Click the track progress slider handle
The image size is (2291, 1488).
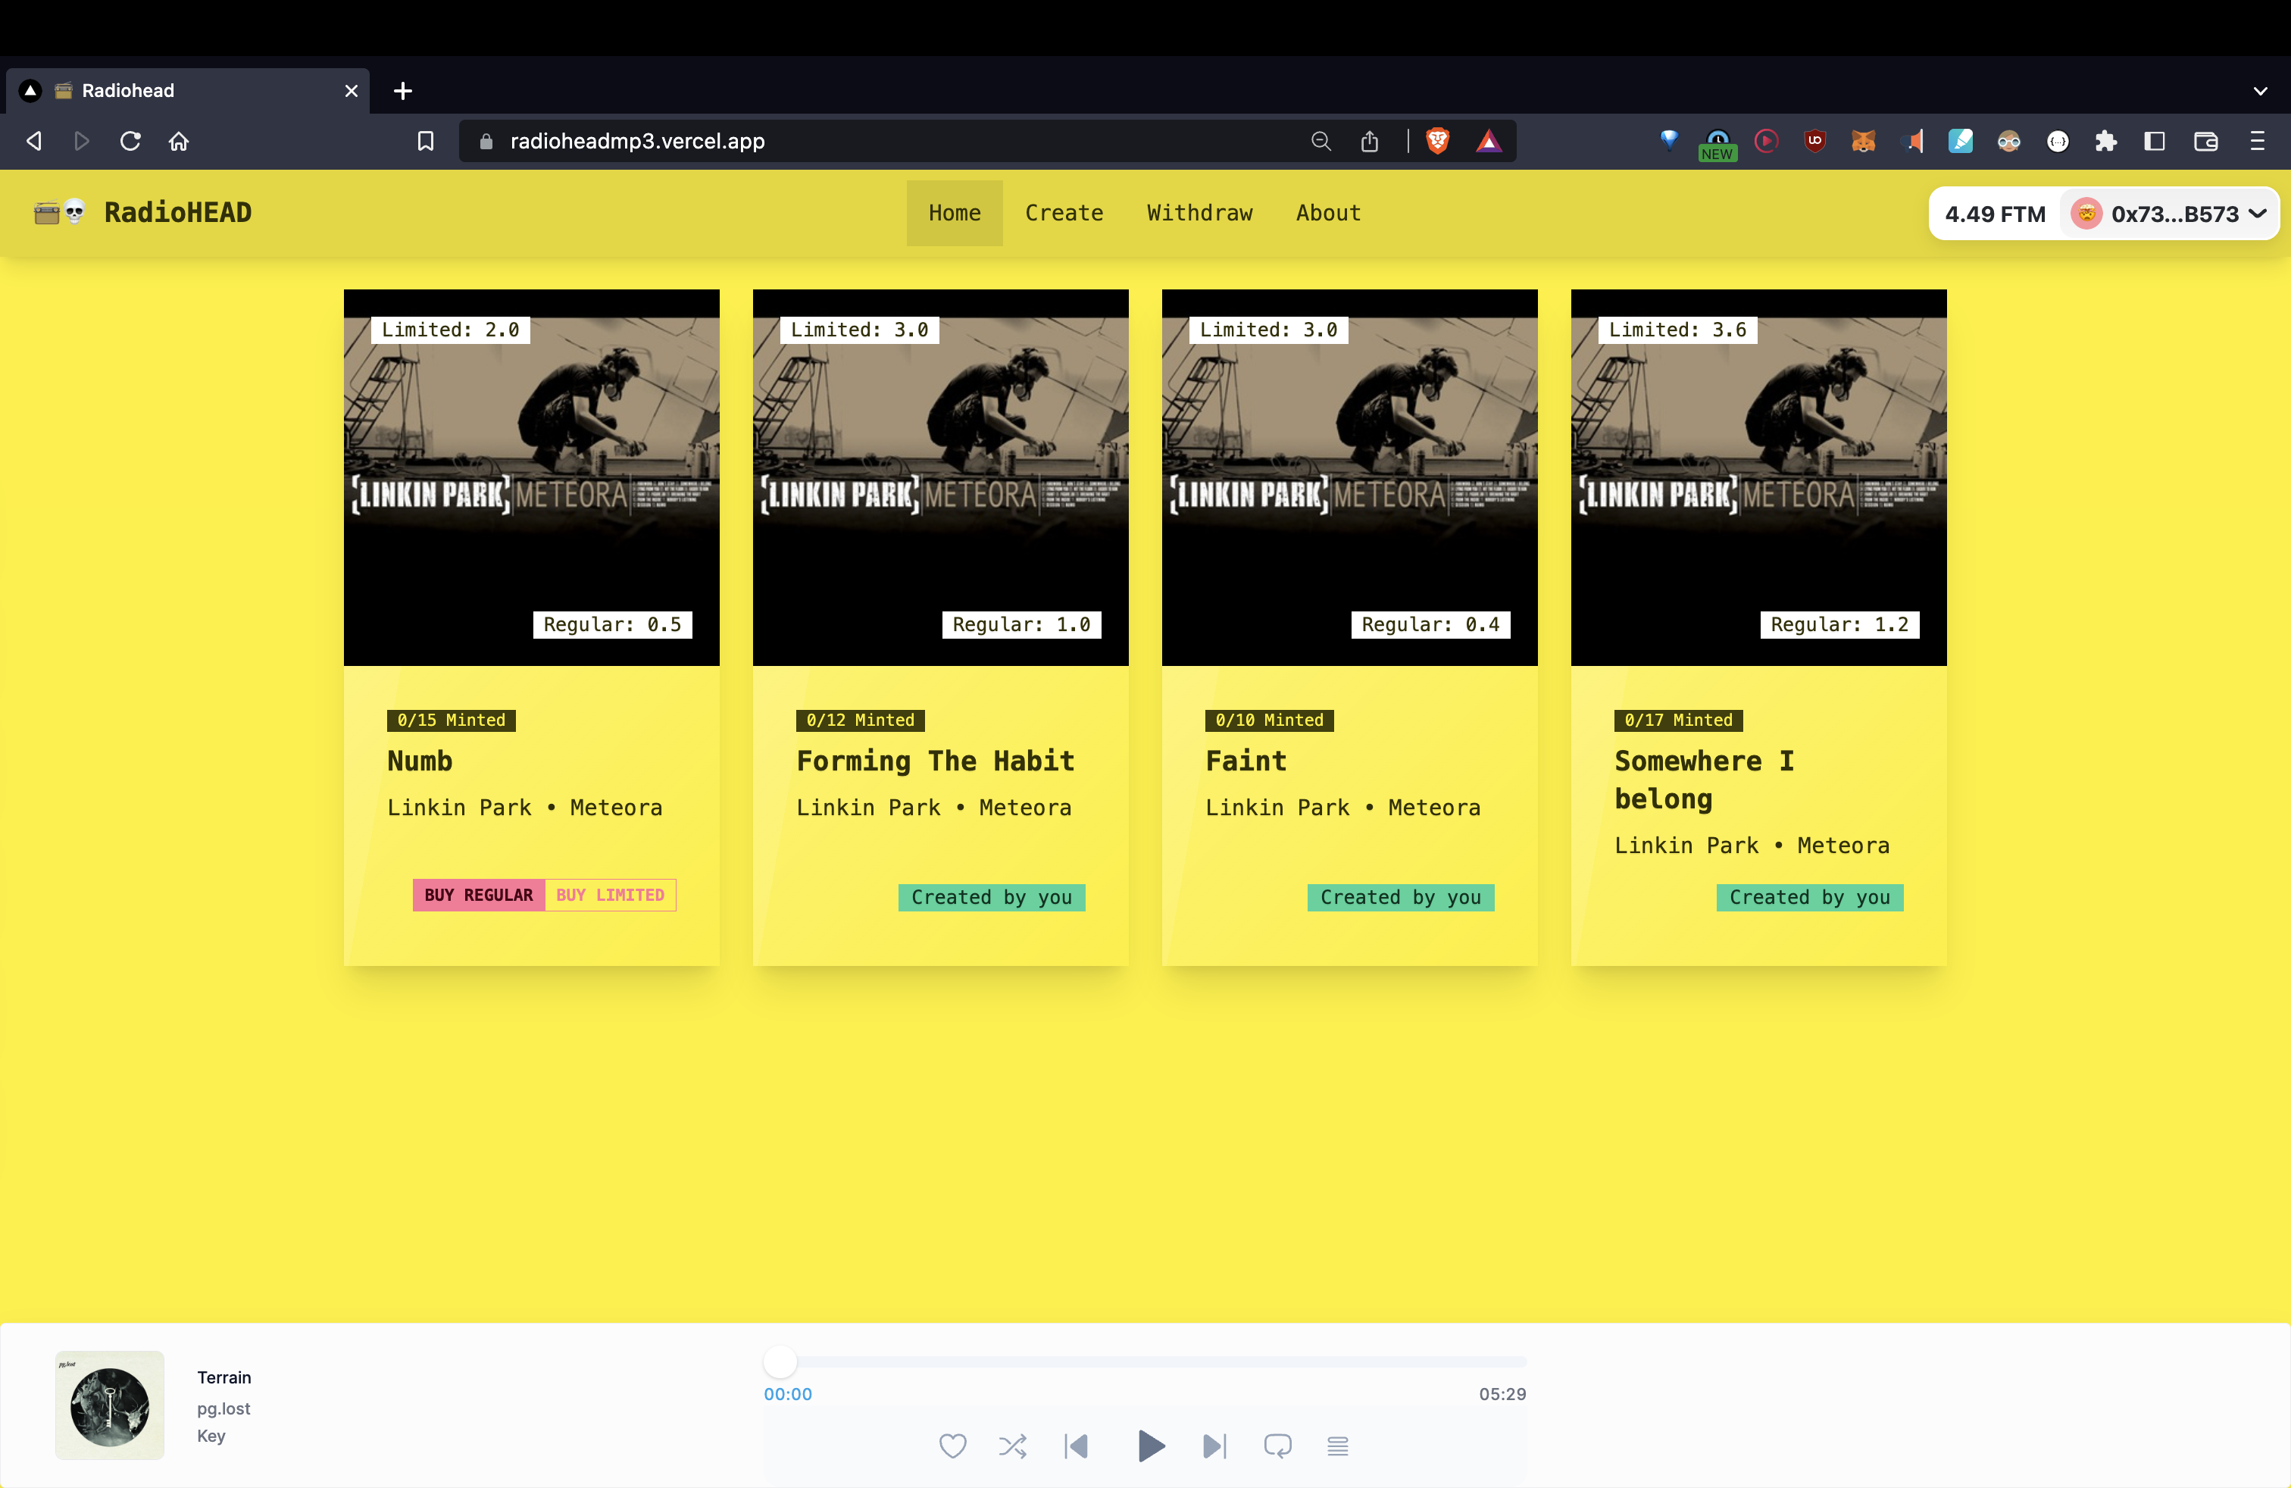click(x=780, y=1362)
